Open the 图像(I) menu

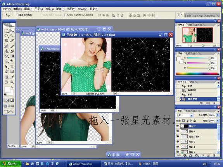click(28, 9)
